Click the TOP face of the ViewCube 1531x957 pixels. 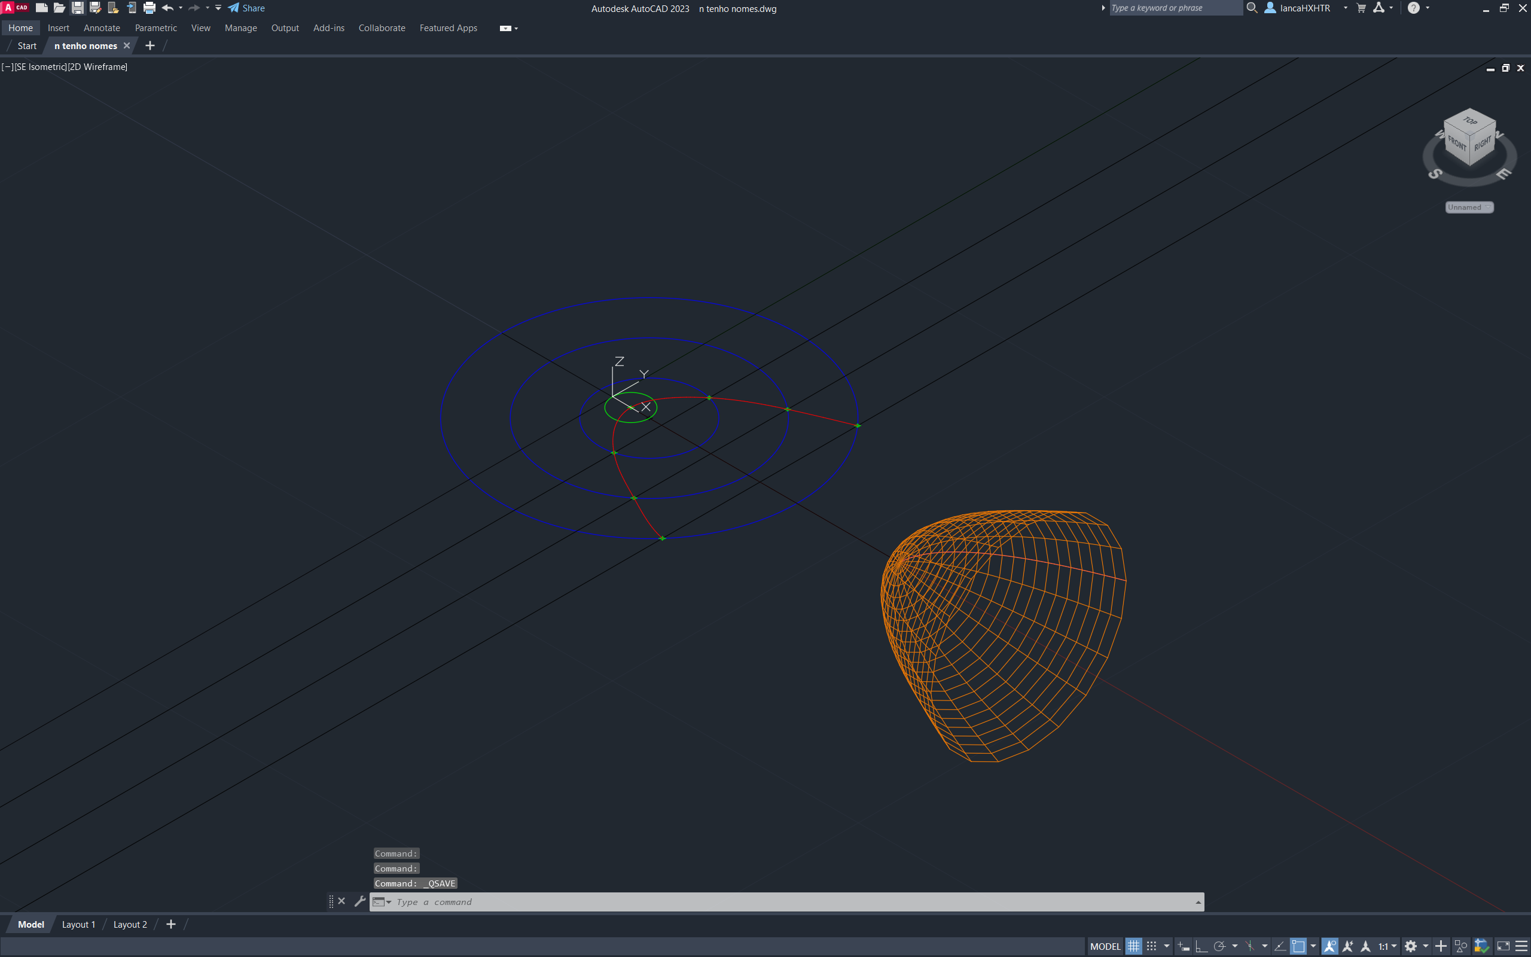(1469, 120)
